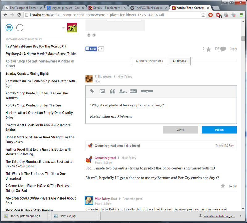247x223 pixels.
Task: Click Mike Fahey's host avatar photo
Action: point(89,200)
